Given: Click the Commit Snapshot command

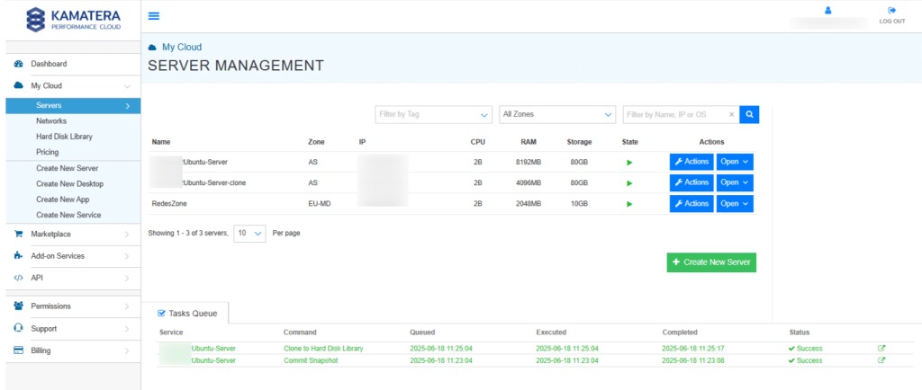Looking at the screenshot, I should (311, 360).
